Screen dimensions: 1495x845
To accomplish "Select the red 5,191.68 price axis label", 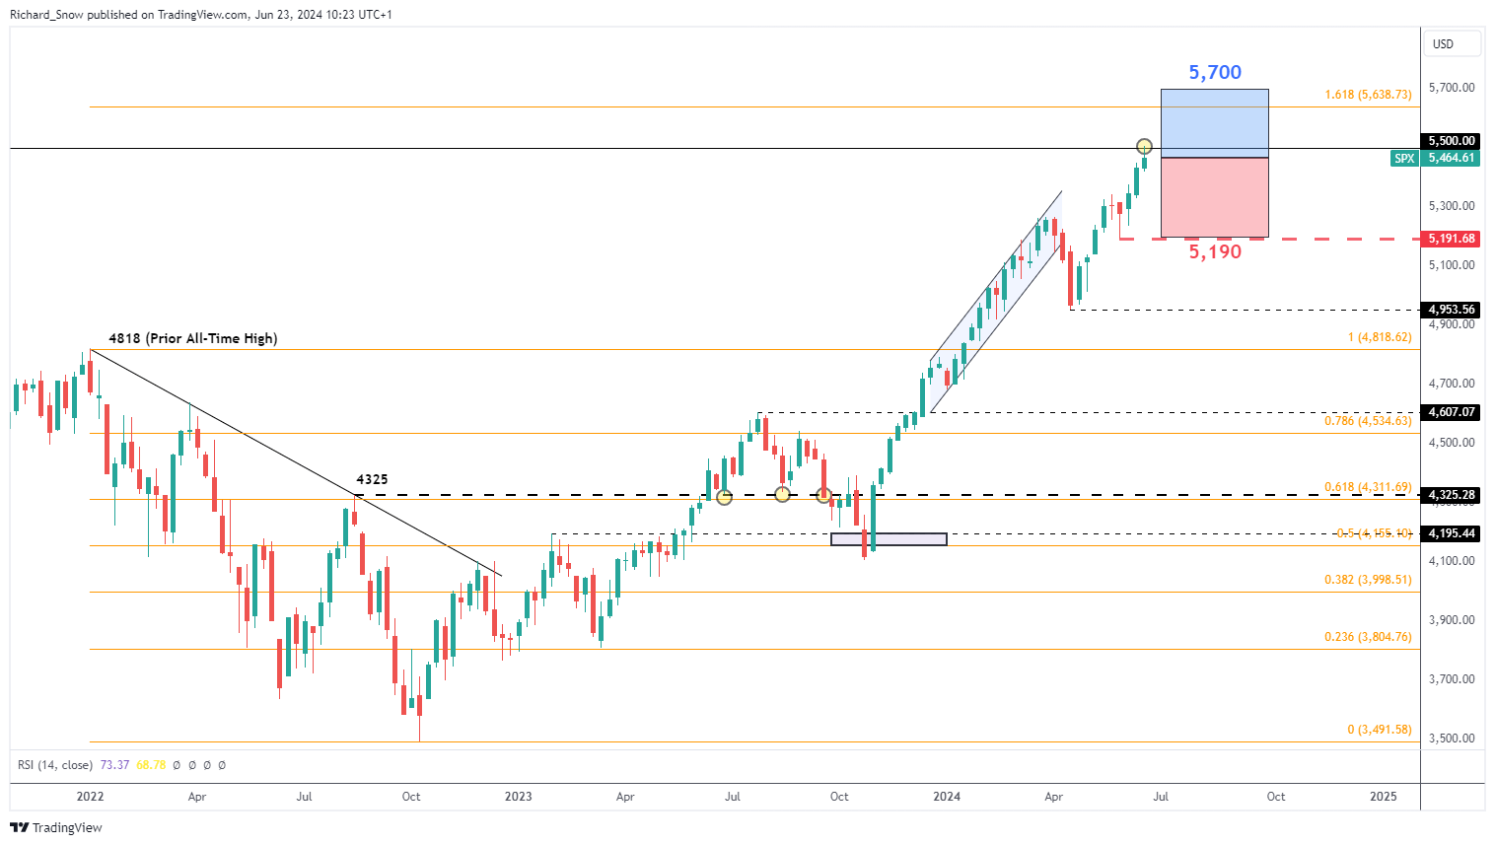I will (x=1451, y=239).
